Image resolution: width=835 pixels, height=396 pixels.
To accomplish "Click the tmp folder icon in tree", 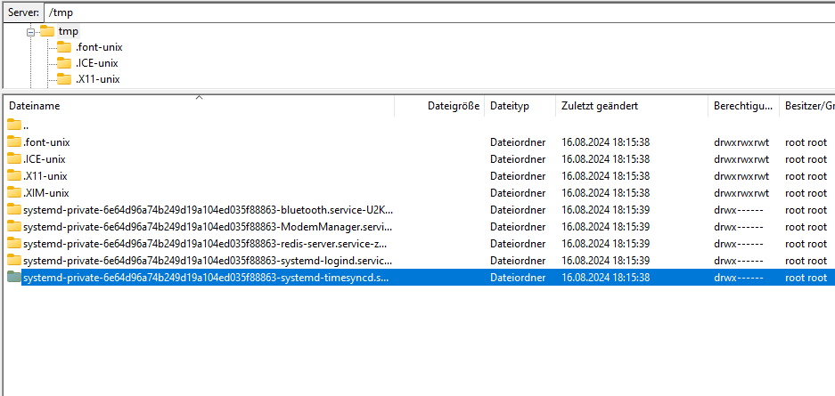I will point(47,31).
